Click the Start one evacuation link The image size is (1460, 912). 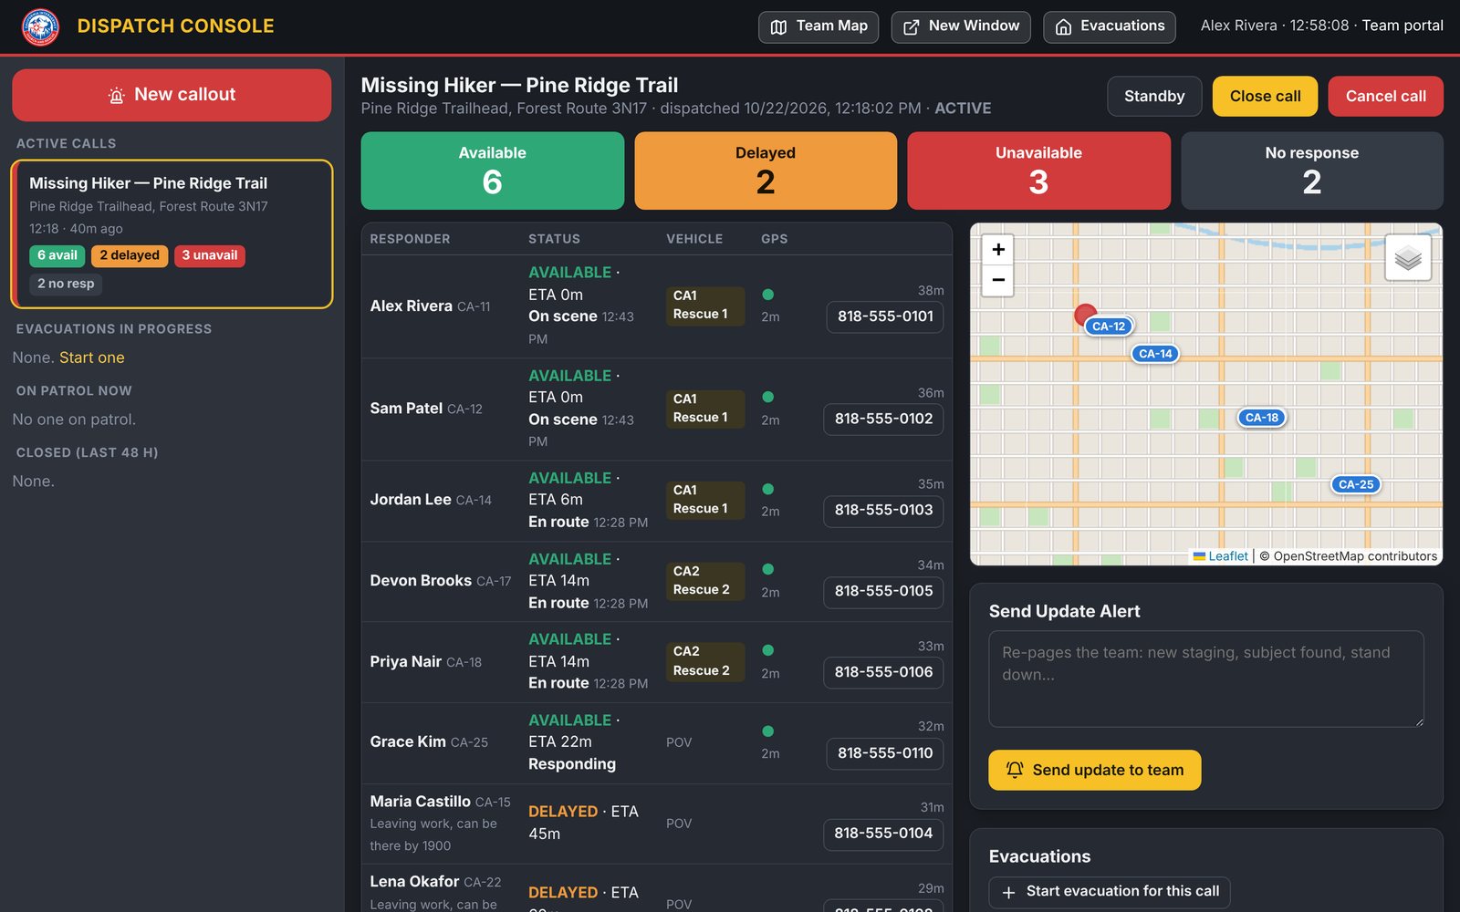pos(92,358)
